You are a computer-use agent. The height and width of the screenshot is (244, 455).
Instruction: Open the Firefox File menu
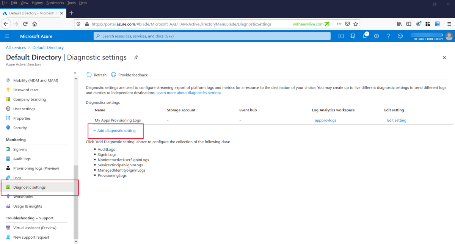click(x=5, y=3)
